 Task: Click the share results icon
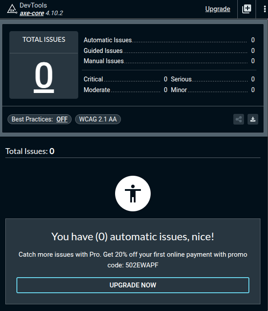coord(239,119)
